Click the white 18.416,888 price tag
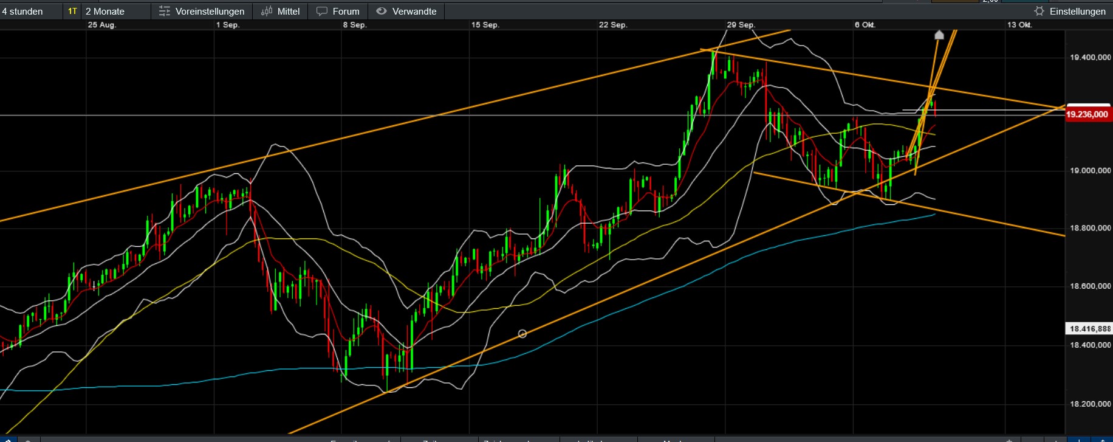 tap(1089, 329)
